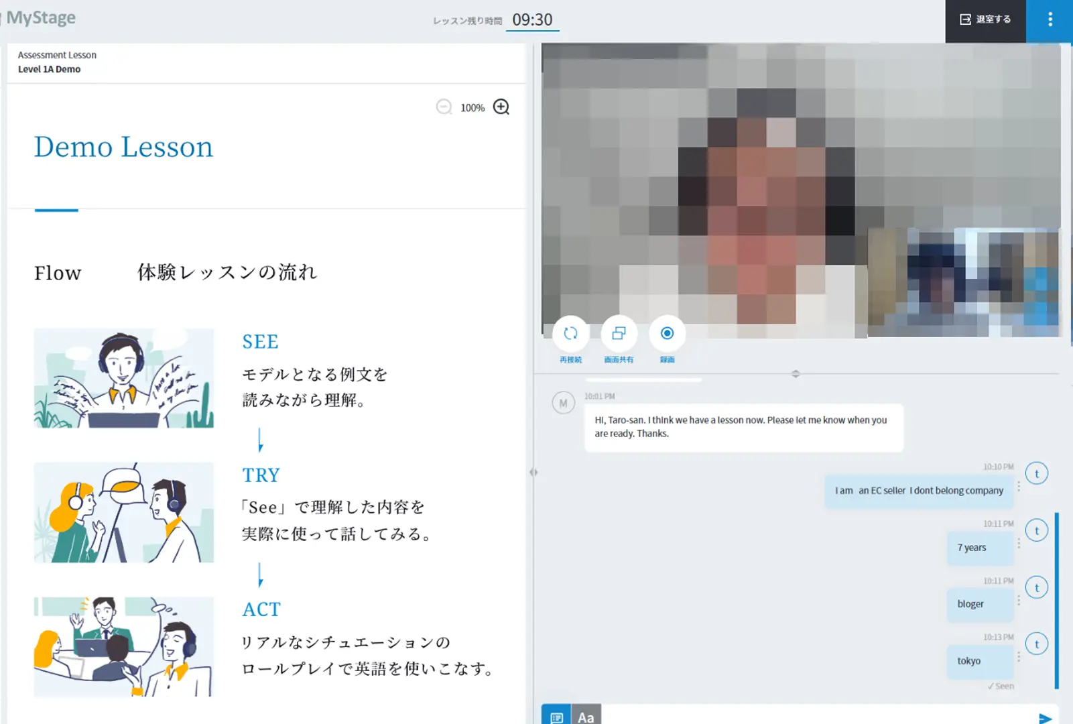Start screen sharing (画面共有)
This screenshot has height=724, width=1073.
(x=619, y=334)
